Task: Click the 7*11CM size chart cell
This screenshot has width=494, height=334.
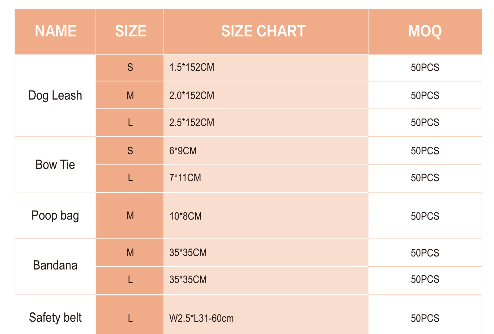Action: coord(185,178)
